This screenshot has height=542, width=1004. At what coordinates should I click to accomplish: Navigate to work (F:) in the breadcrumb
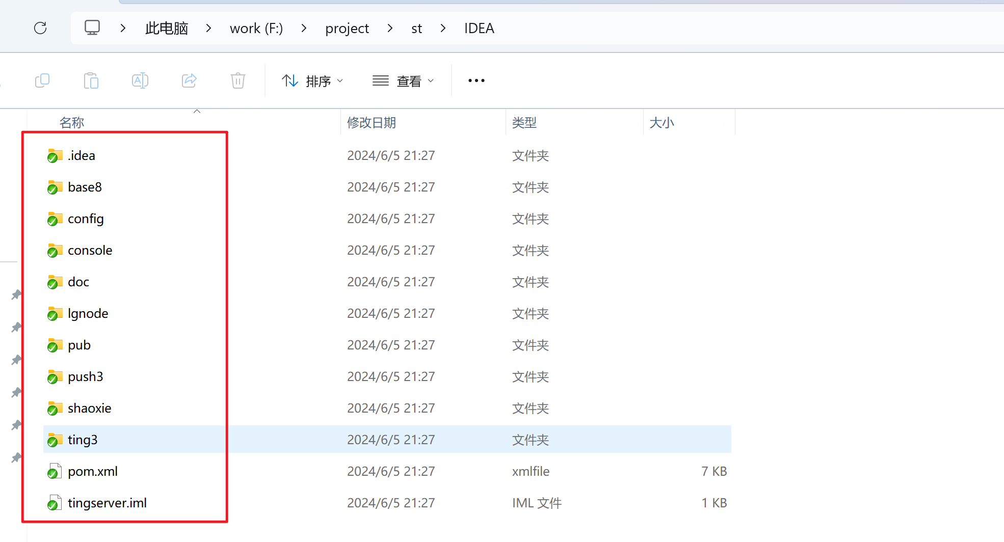coord(256,28)
